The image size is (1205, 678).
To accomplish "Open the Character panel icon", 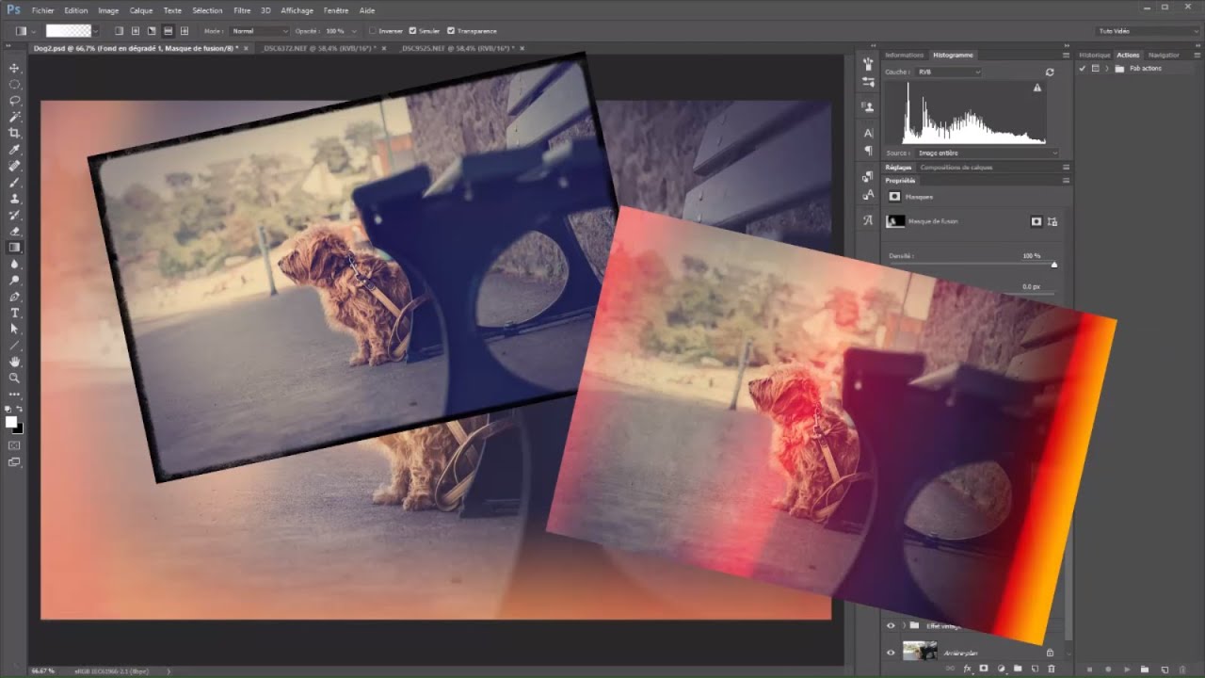I will coord(868,133).
